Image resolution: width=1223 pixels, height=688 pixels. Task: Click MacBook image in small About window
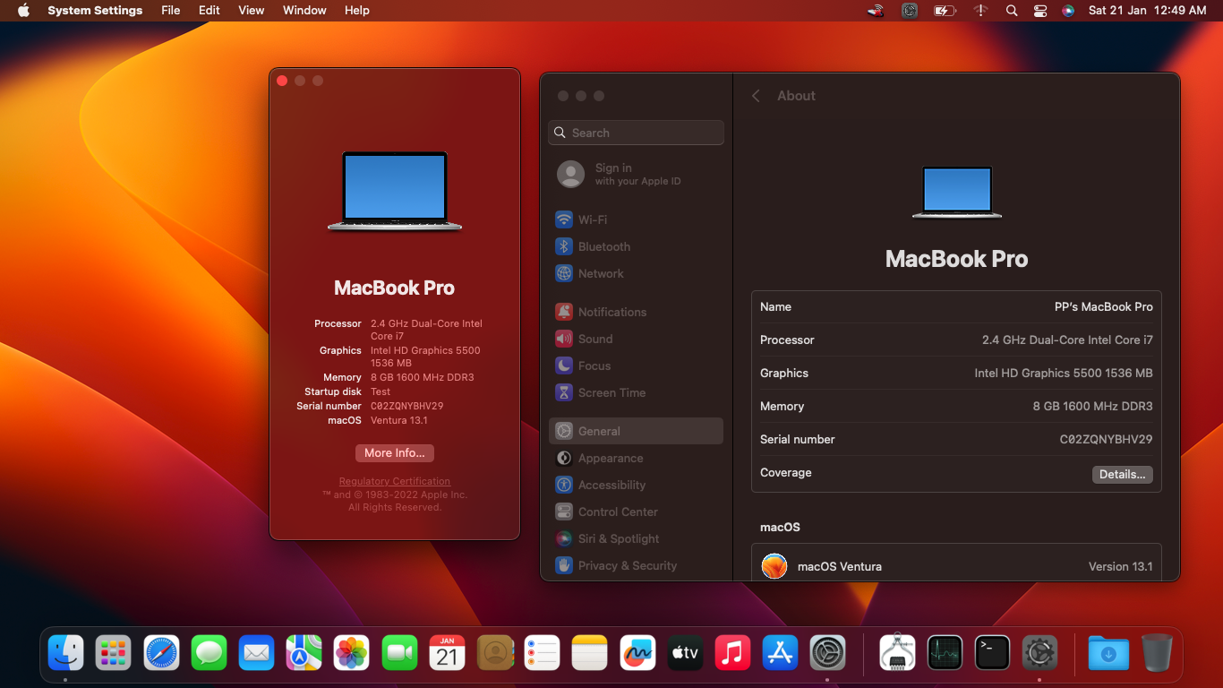(395, 192)
